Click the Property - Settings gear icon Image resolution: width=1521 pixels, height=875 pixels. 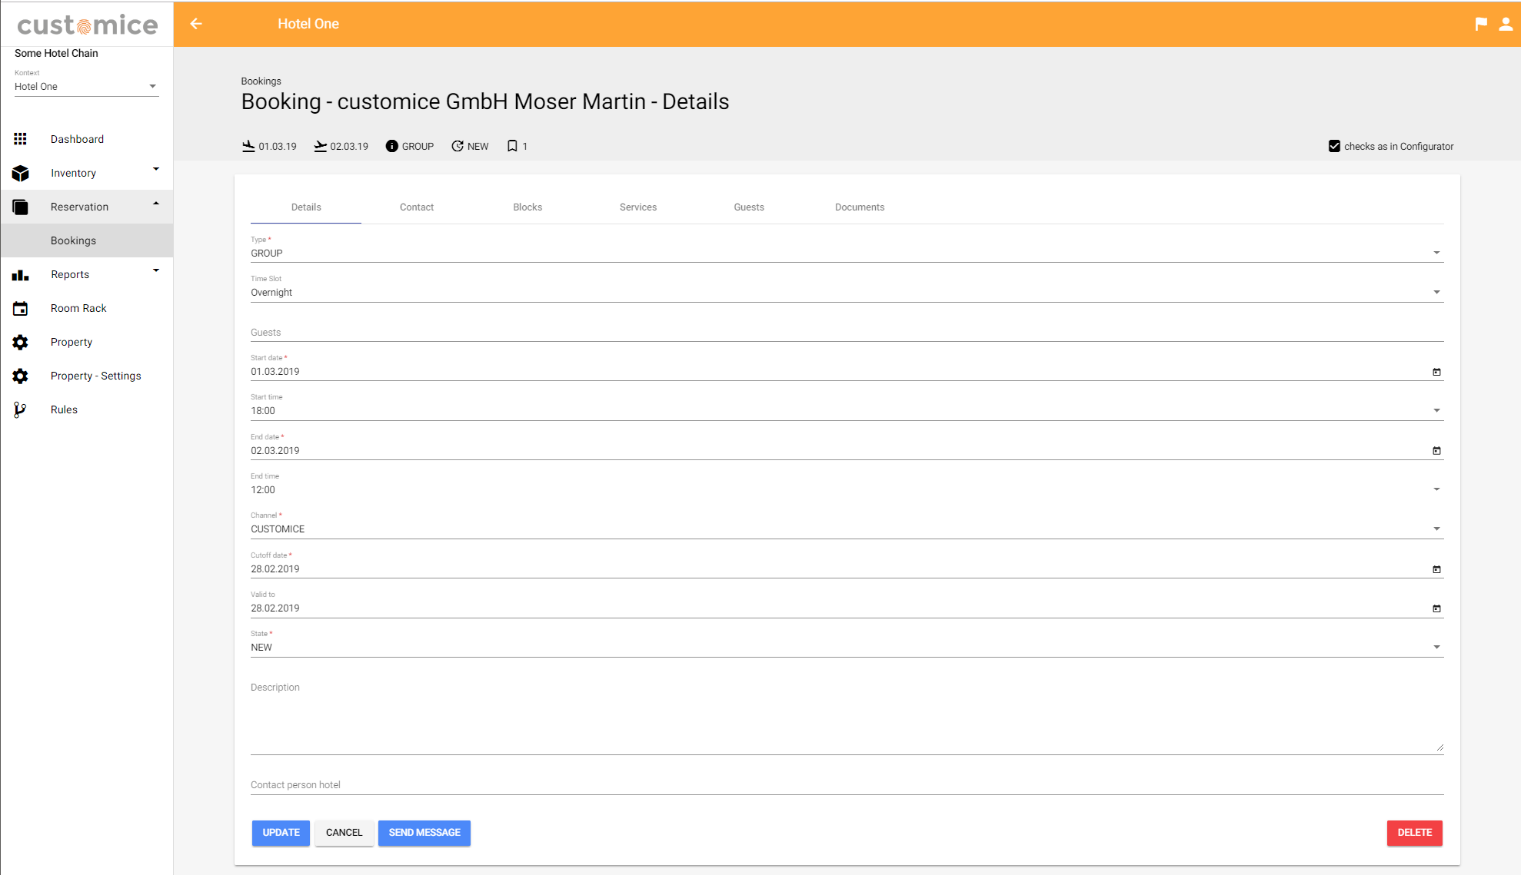[x=21, y=376]
